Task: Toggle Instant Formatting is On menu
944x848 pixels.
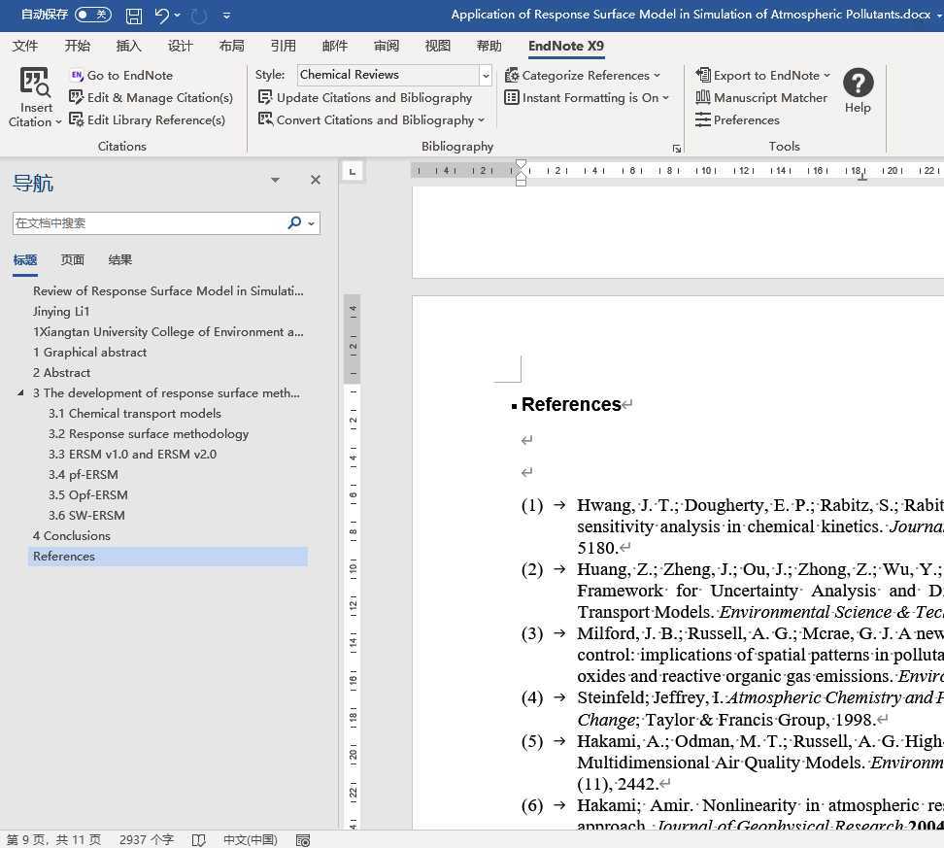Action: [587, 97]
